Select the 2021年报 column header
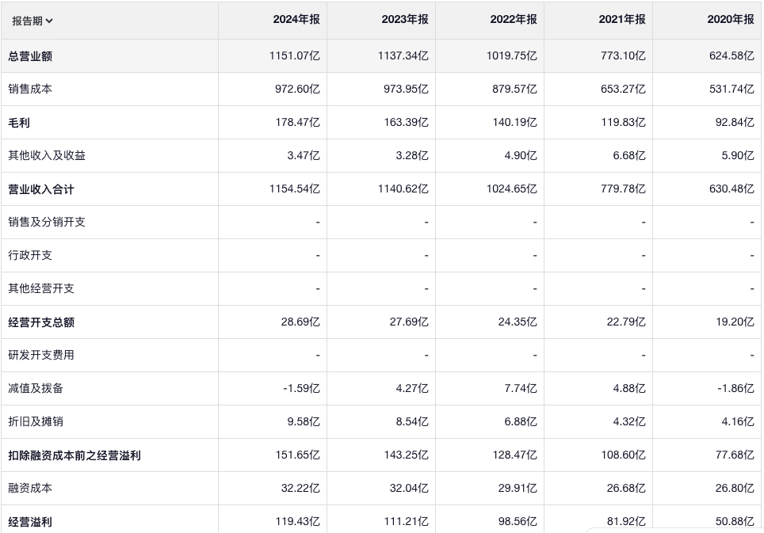 [x=622, y=20]
